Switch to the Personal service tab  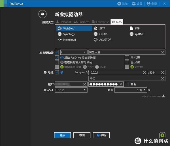[x=63, y=22]
